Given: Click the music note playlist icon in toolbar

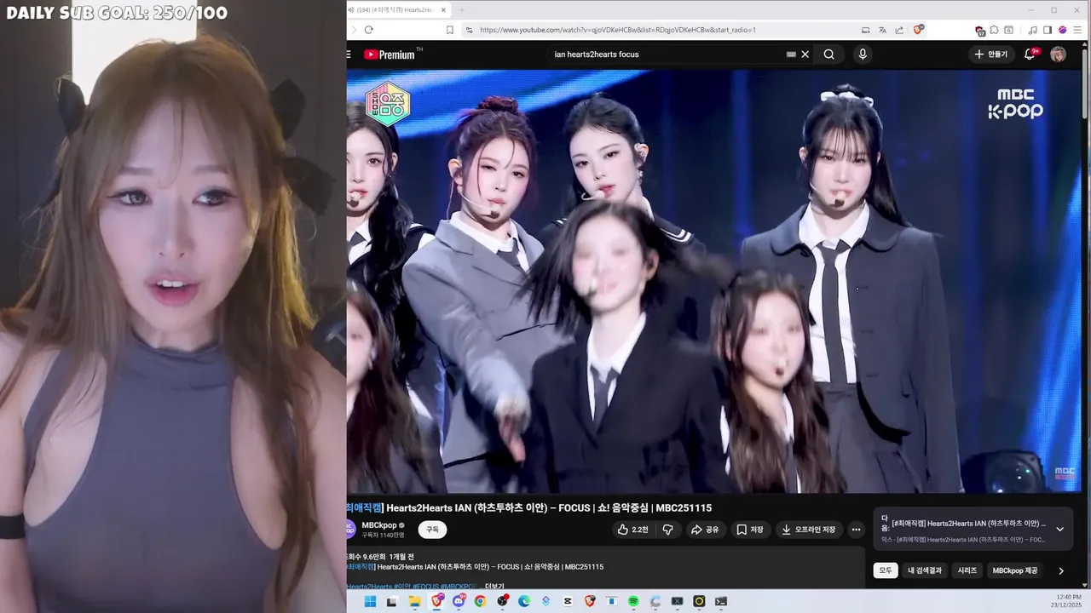Looking at the screenshot, I should (x=1033, y=30).
